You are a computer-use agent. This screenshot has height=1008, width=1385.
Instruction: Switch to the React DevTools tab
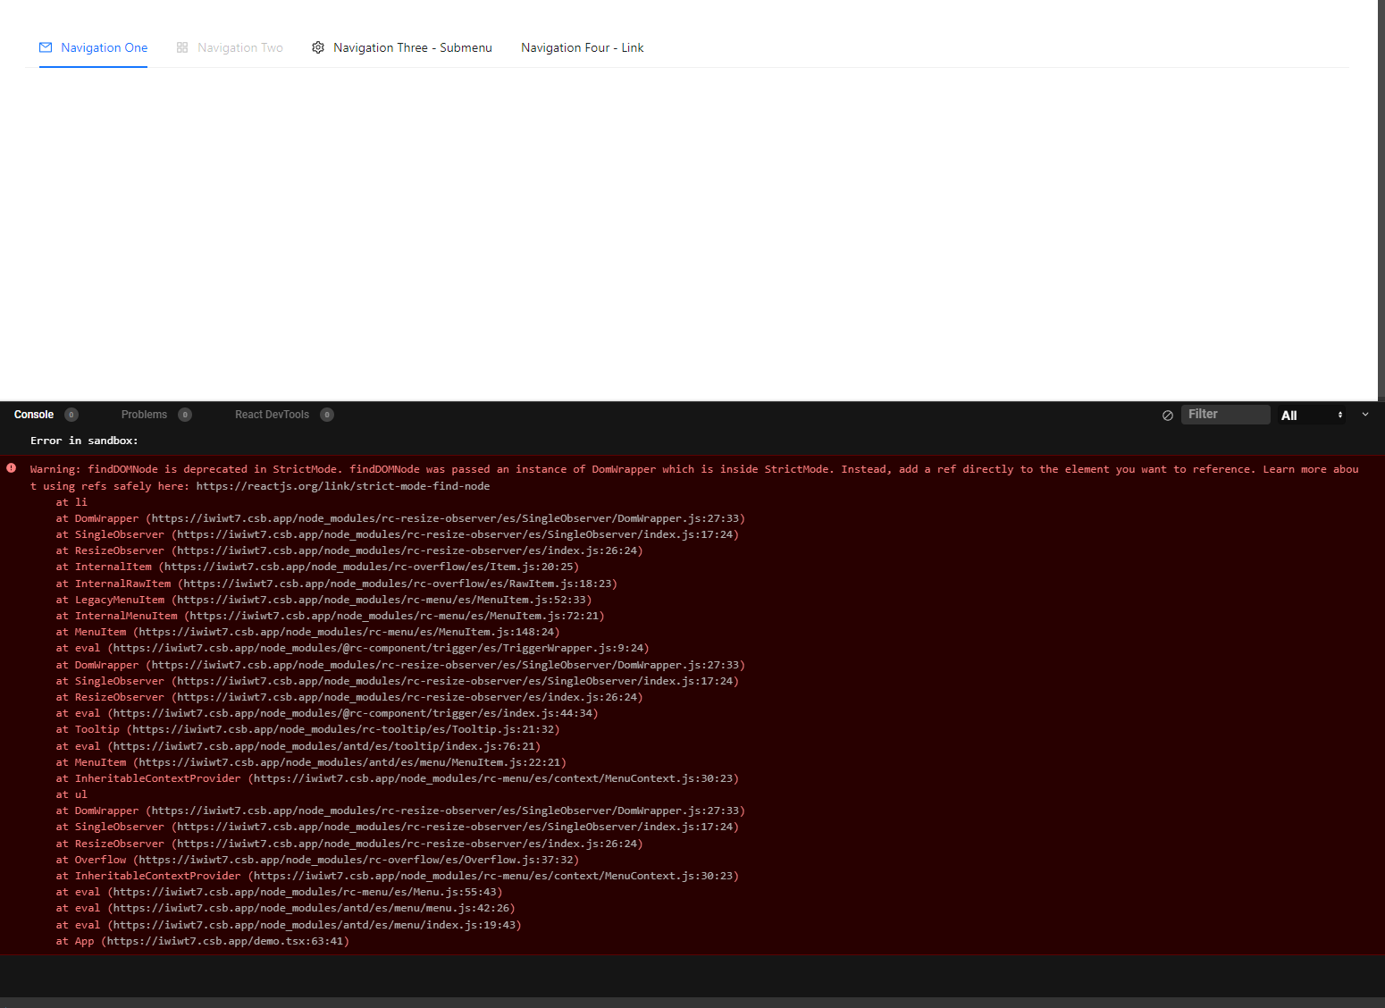pyautogui.click(x=272, y=415)
